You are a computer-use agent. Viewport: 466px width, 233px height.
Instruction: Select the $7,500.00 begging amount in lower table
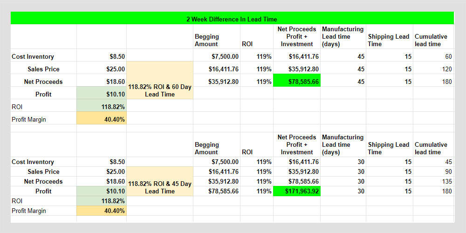click(x=216, y=162)
